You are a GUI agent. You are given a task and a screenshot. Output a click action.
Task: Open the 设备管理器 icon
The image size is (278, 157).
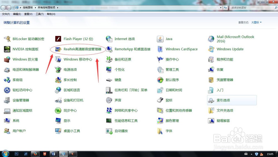(7, 100)
